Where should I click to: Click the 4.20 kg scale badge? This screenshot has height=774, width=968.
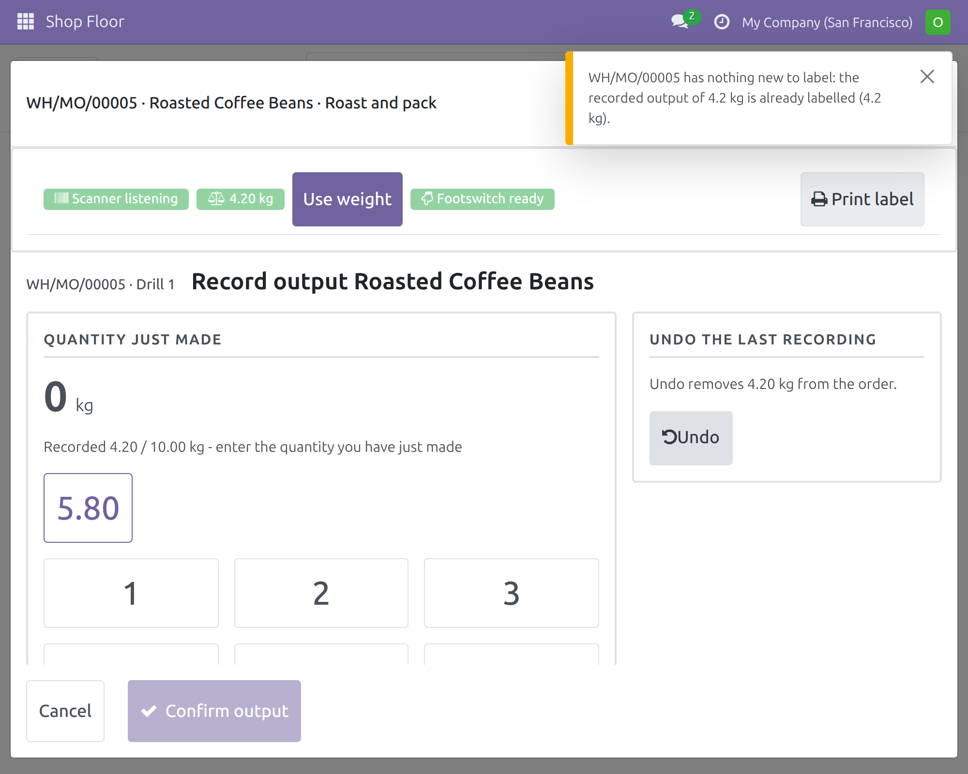(241, 199)
